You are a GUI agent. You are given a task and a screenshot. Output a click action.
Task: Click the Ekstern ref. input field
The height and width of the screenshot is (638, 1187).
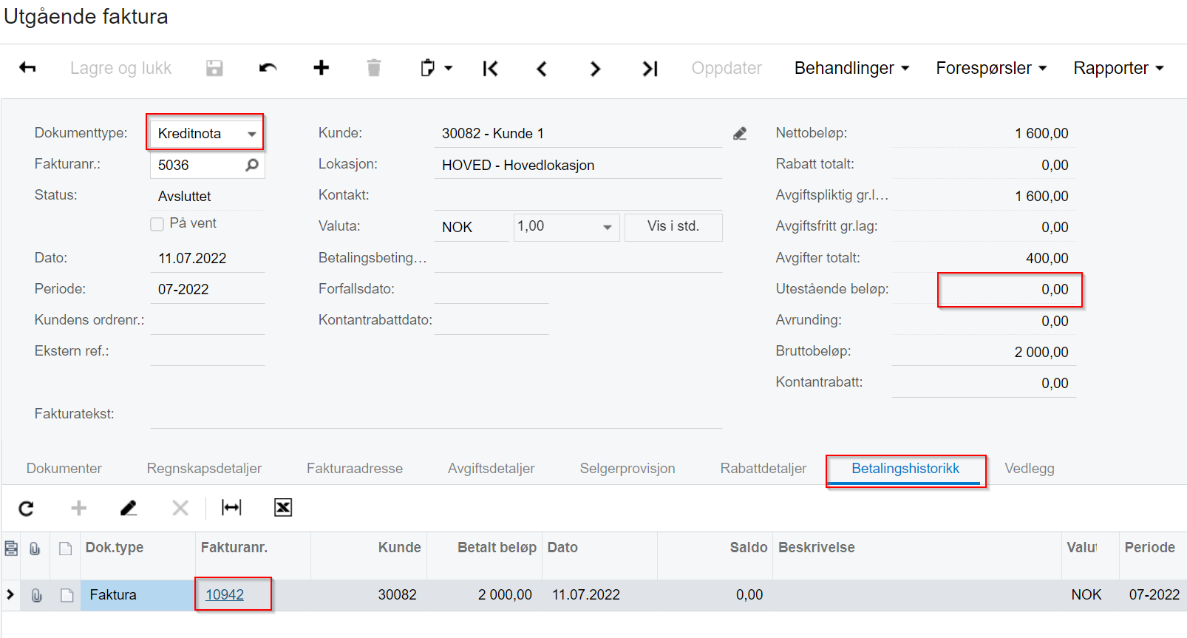207,351
